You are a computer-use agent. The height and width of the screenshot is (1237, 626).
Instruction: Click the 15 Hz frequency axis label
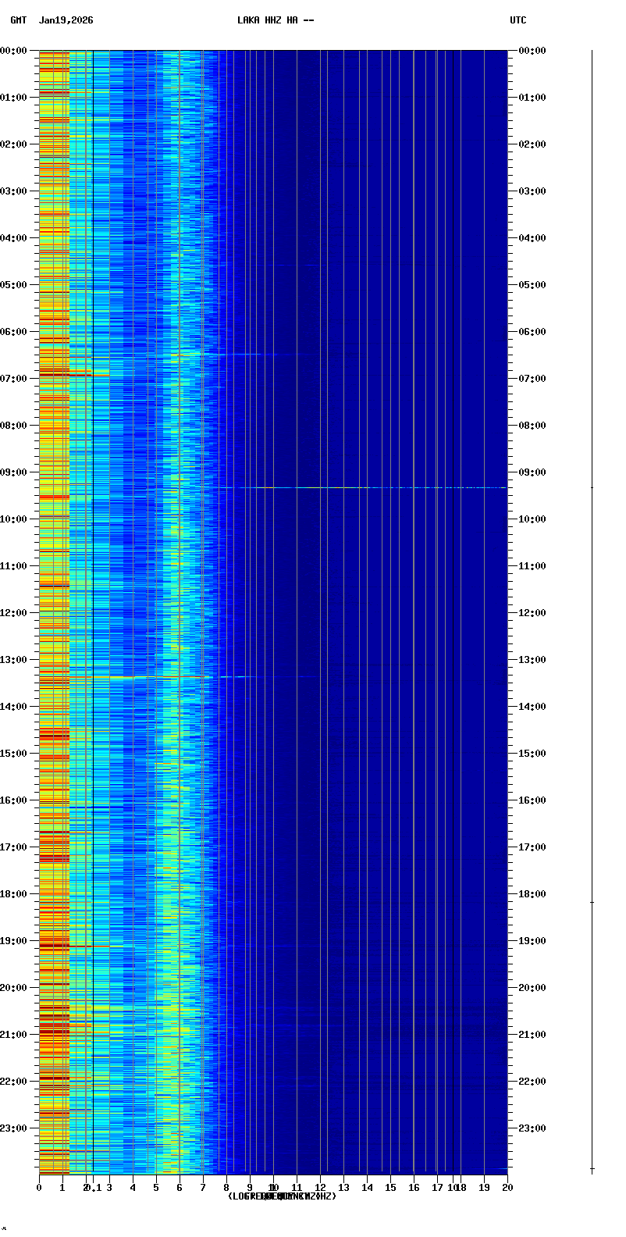tap(390, 1188)
